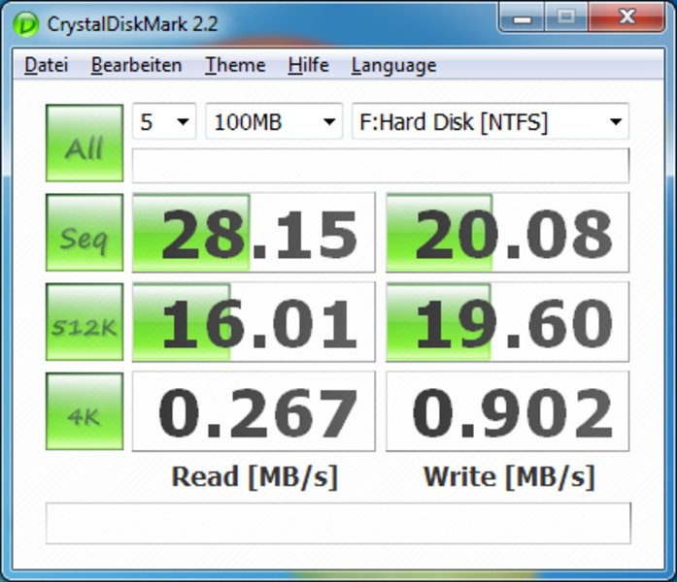Click the 512K write result 19.60
This screenshot has height=582, width=677.
[507, 322]
